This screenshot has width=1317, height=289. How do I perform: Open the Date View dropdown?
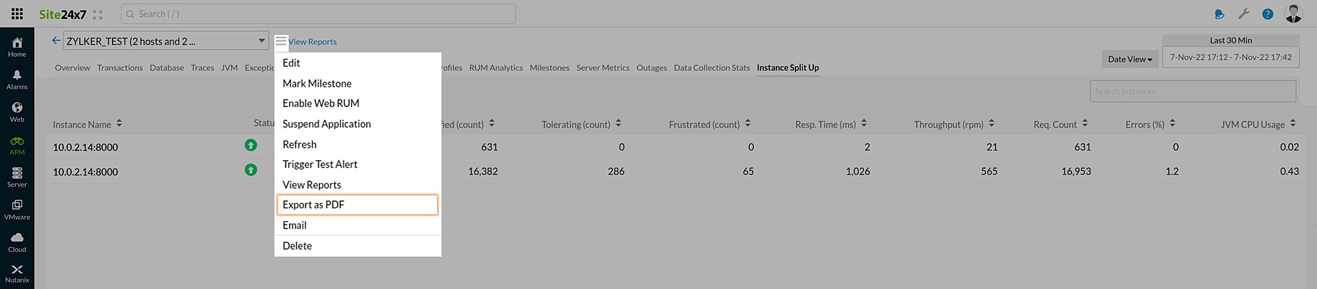click(1130, 59)
